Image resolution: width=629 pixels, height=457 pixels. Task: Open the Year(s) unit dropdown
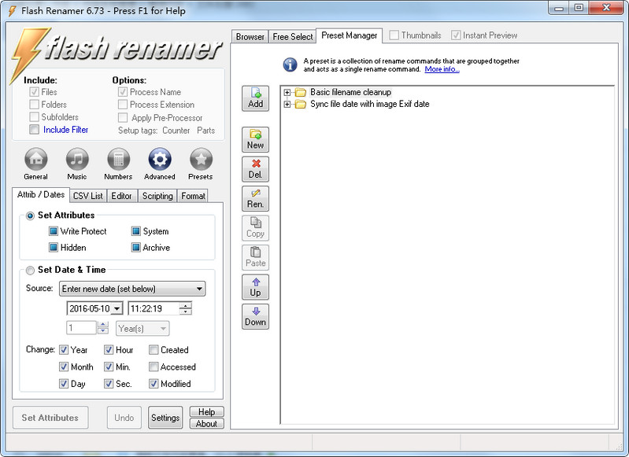[142, 328]
